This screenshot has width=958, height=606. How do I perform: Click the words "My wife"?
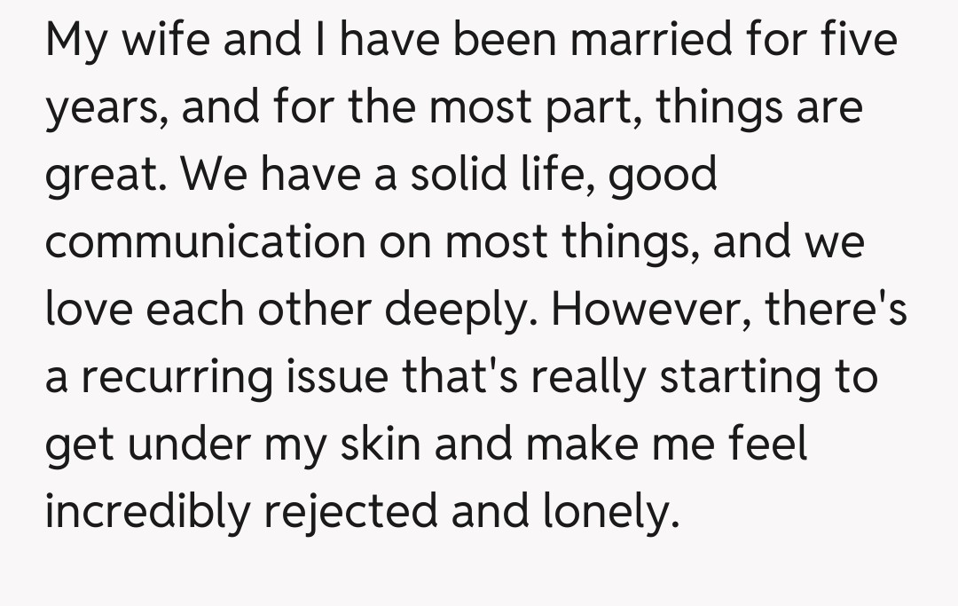tap(127, 43)
